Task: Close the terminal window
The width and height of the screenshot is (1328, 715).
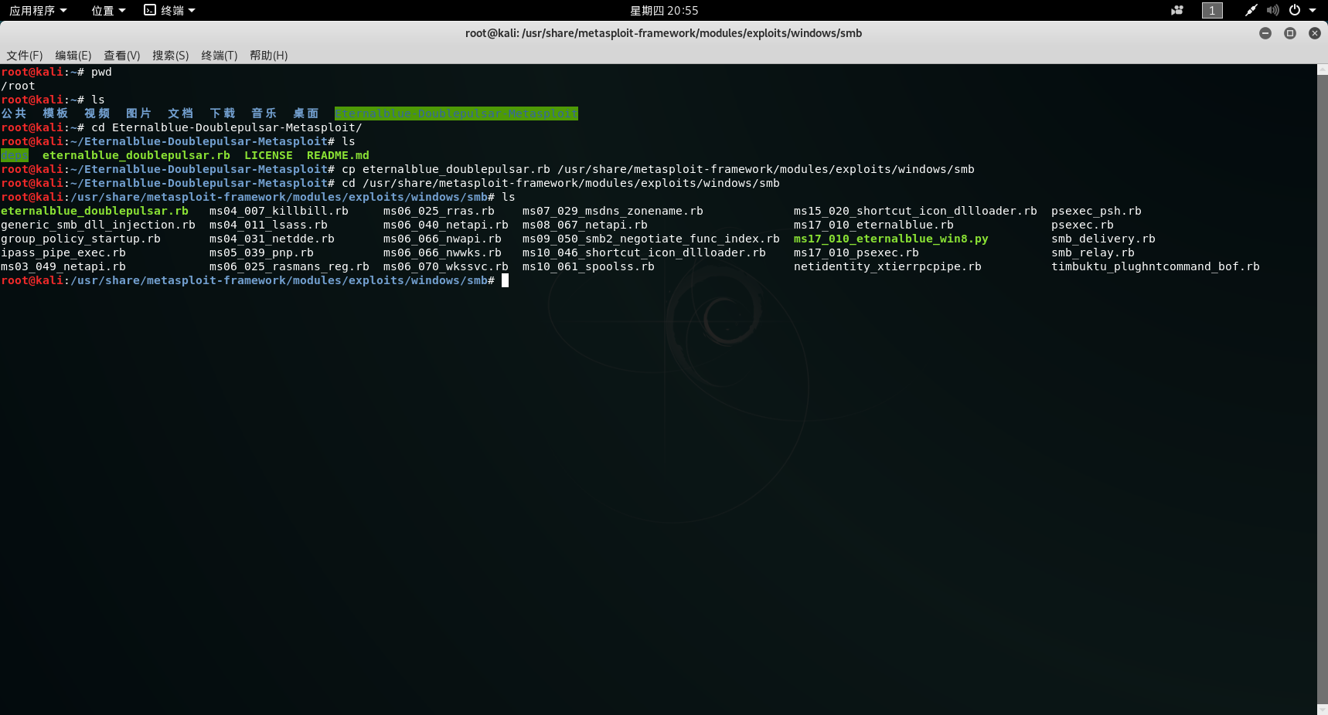Action: 1314,33
